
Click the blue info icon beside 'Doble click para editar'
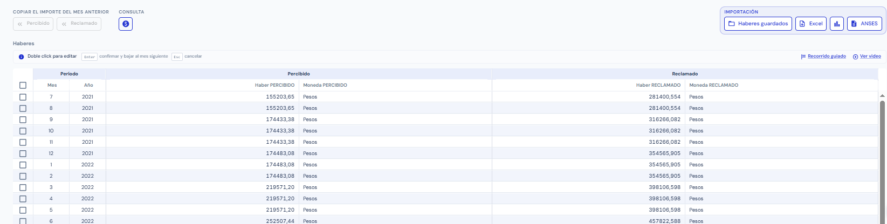[22, 57]
